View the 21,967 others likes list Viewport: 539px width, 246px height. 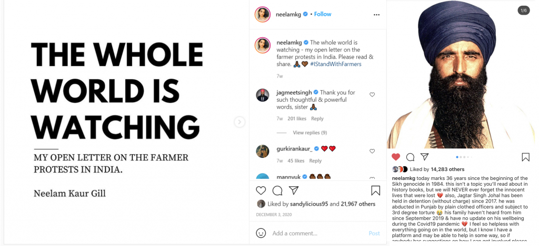pos(355,204)
